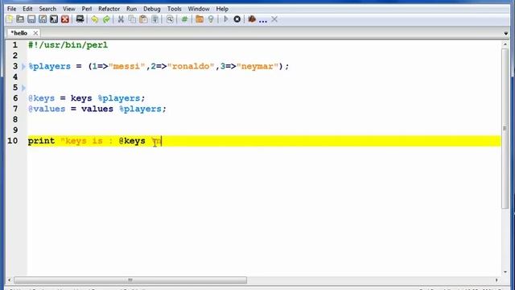Open the Tools menu
This screenshot has width=515, height=290.
click(x=174, y=9)
